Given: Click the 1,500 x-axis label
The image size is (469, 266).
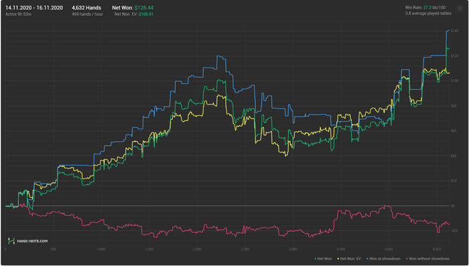Looking at the screenshot, I should point(149,249).
